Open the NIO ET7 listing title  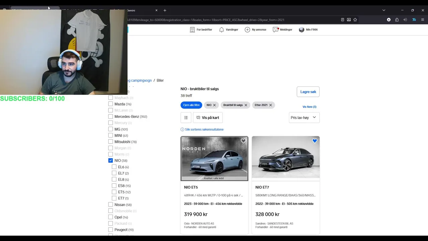pyautogui.click(x=262, y=187)
